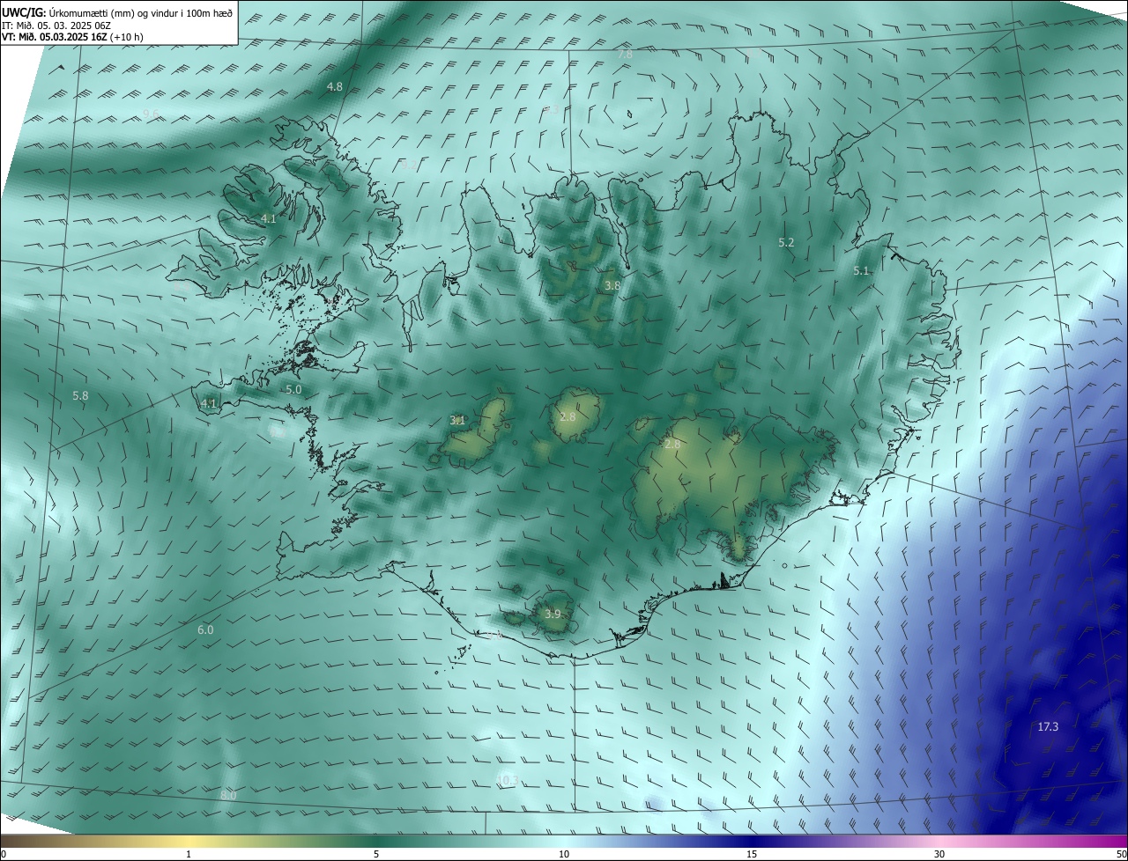Click the 5.2 value label

click(x=786, y=241)
